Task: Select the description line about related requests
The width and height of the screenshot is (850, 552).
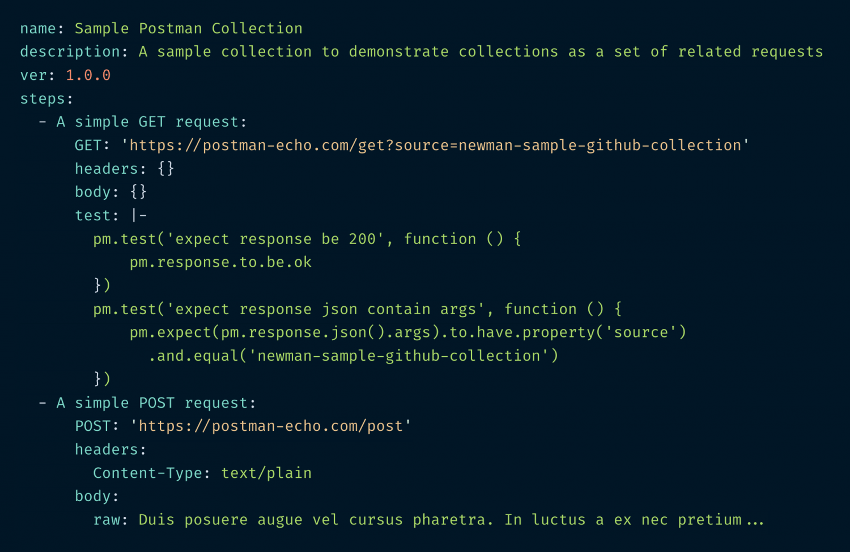Action: pos(421,52)
